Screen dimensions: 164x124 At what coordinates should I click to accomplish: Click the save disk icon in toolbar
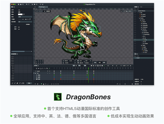23,4
